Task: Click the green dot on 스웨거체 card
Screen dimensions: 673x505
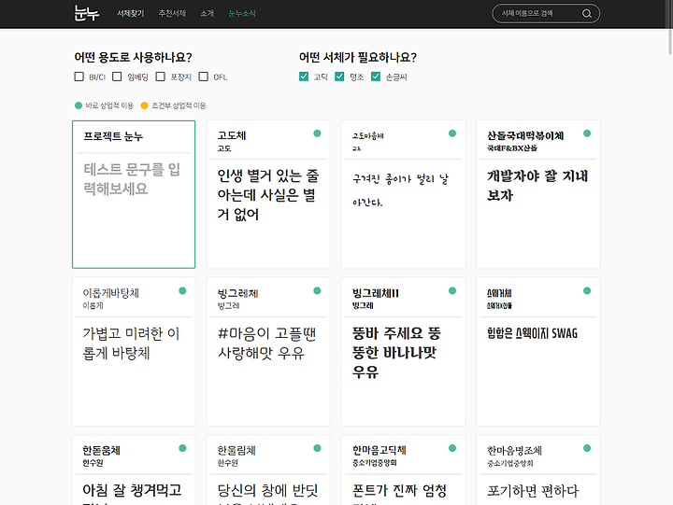Action: (587, 290)
